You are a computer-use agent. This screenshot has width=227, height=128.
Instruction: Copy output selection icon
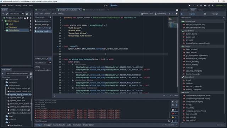coord(177,102)
